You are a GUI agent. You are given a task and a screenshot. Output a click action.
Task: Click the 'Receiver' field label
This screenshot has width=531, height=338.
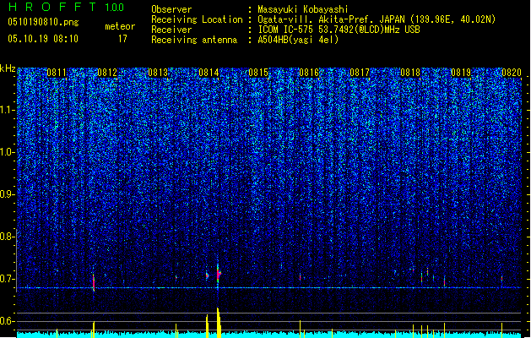(x=171, y=30)
